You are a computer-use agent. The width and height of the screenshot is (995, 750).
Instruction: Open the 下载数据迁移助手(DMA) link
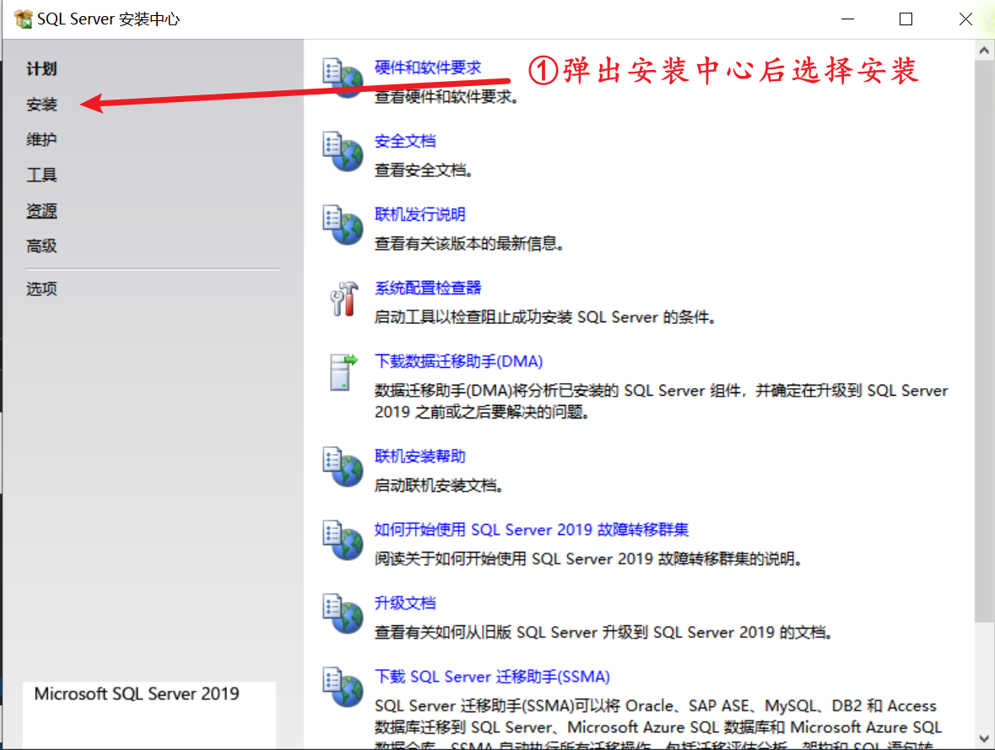click(458, 361)
